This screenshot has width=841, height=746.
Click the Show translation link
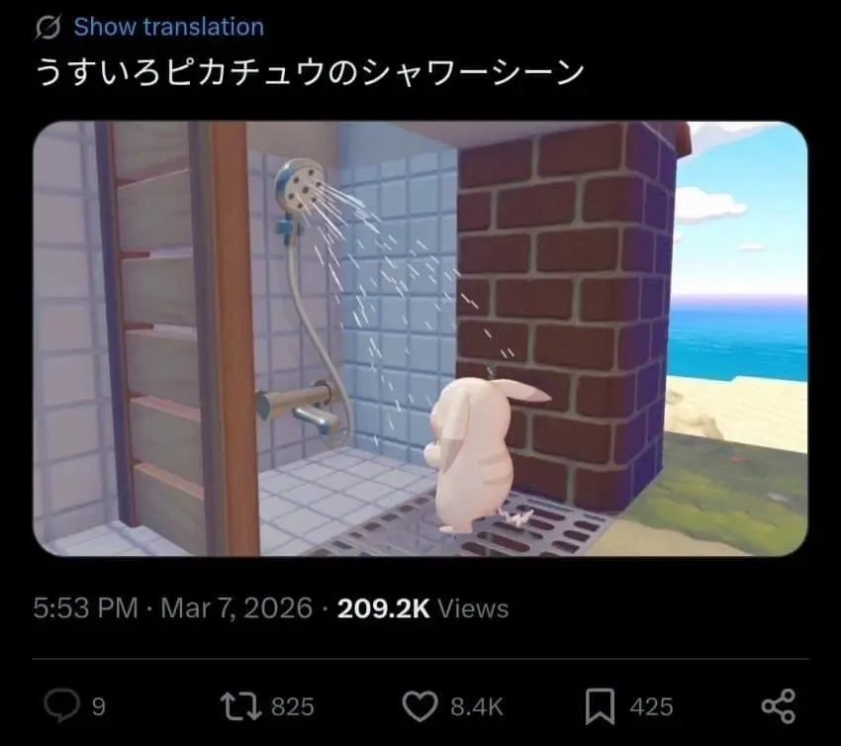click(169, 27)
